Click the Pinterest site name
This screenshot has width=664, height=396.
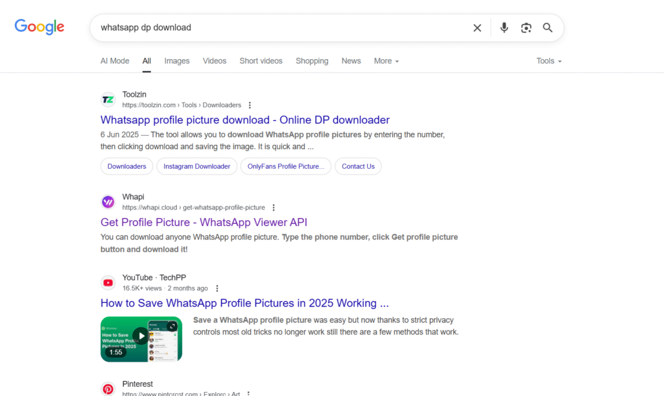click(137, 384)
